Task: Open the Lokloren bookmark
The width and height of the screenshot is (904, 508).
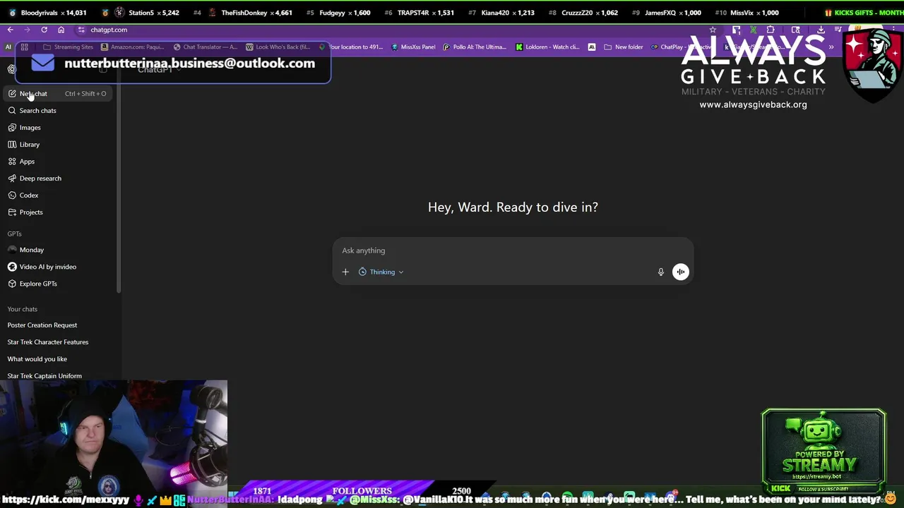Action: coord(547,47)
